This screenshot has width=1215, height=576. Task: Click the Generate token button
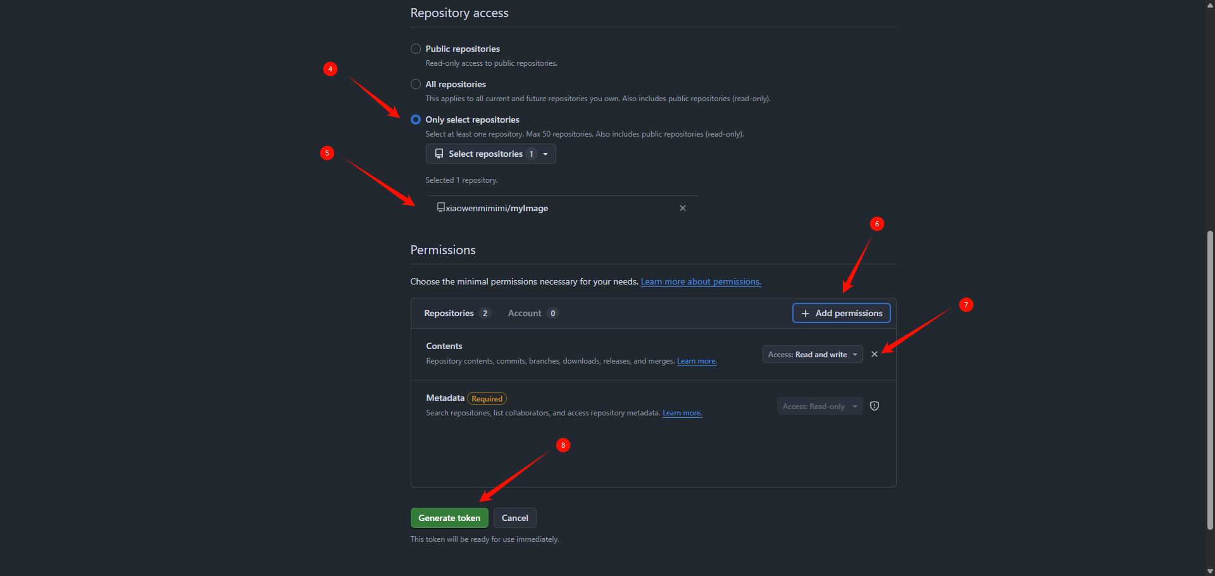click(449, 518)
